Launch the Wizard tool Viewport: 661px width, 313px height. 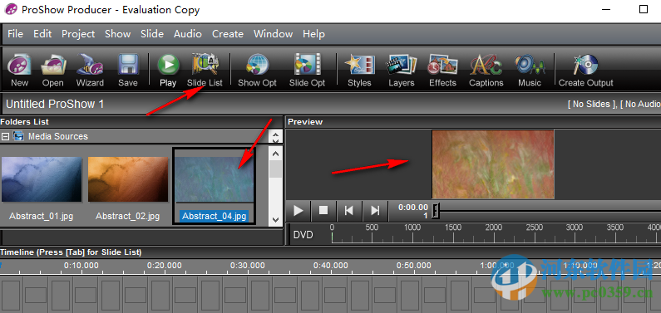pos(90,71)
